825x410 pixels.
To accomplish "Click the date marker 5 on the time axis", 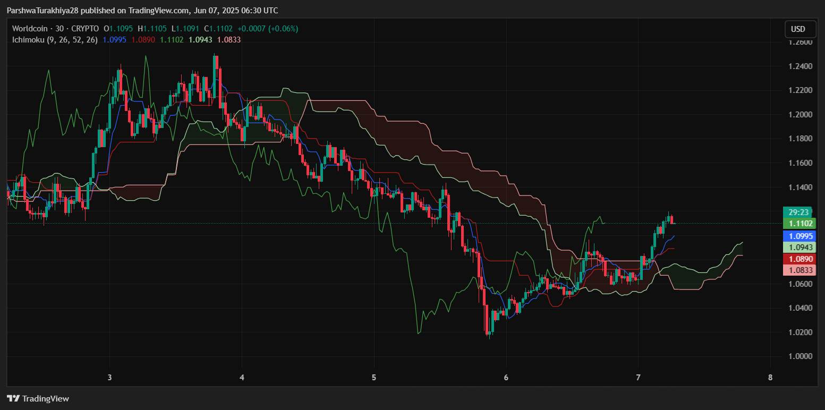I will [x=374, y=378].
